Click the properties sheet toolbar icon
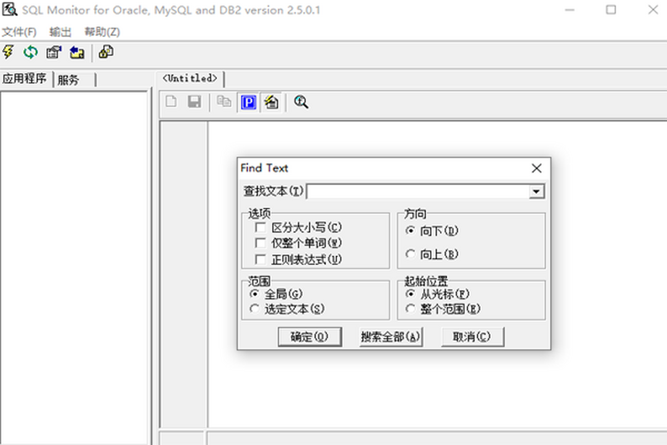667x445 pixels. 54,52
